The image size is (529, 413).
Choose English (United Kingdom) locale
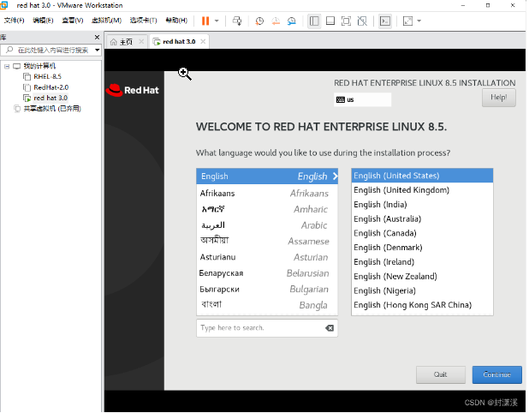click(422, 190)
